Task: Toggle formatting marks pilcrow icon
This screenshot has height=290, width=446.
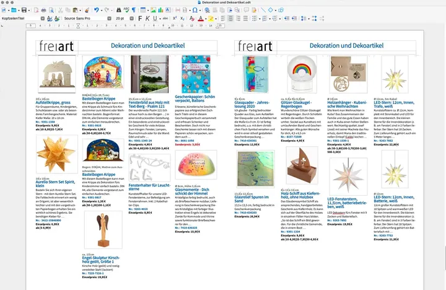Action: tap(132, 11)
